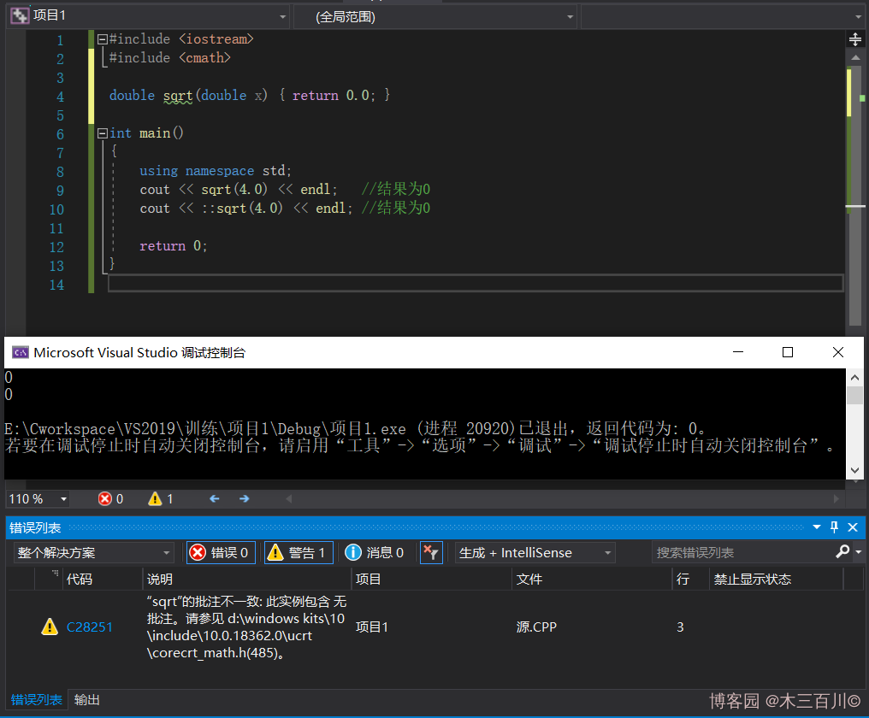Select the 错误列表 tab at bottom

(36, 700)
